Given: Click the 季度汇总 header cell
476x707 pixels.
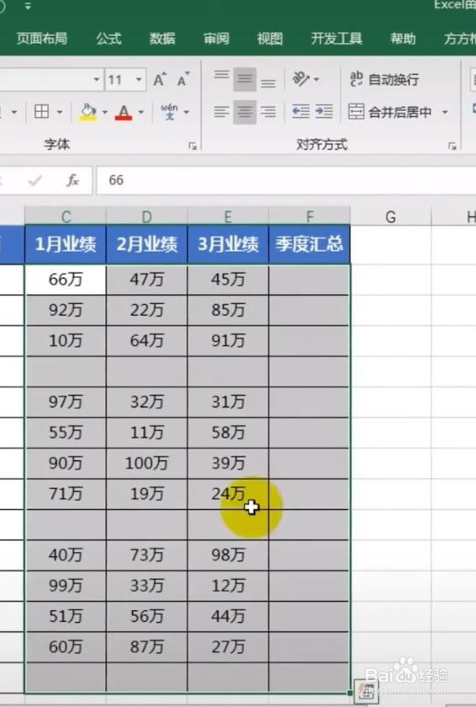Looking at the screenshot, I should pos(309,244).
